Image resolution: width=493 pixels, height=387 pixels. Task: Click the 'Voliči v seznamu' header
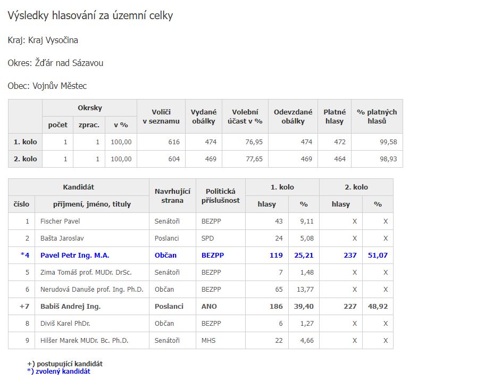(x=161, y=117)
